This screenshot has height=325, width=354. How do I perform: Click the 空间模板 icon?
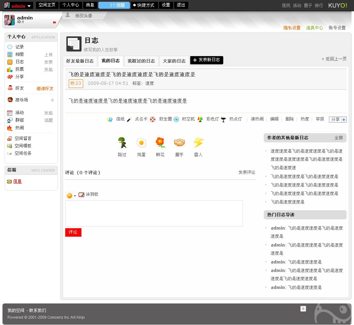click(x=10, y=146)
